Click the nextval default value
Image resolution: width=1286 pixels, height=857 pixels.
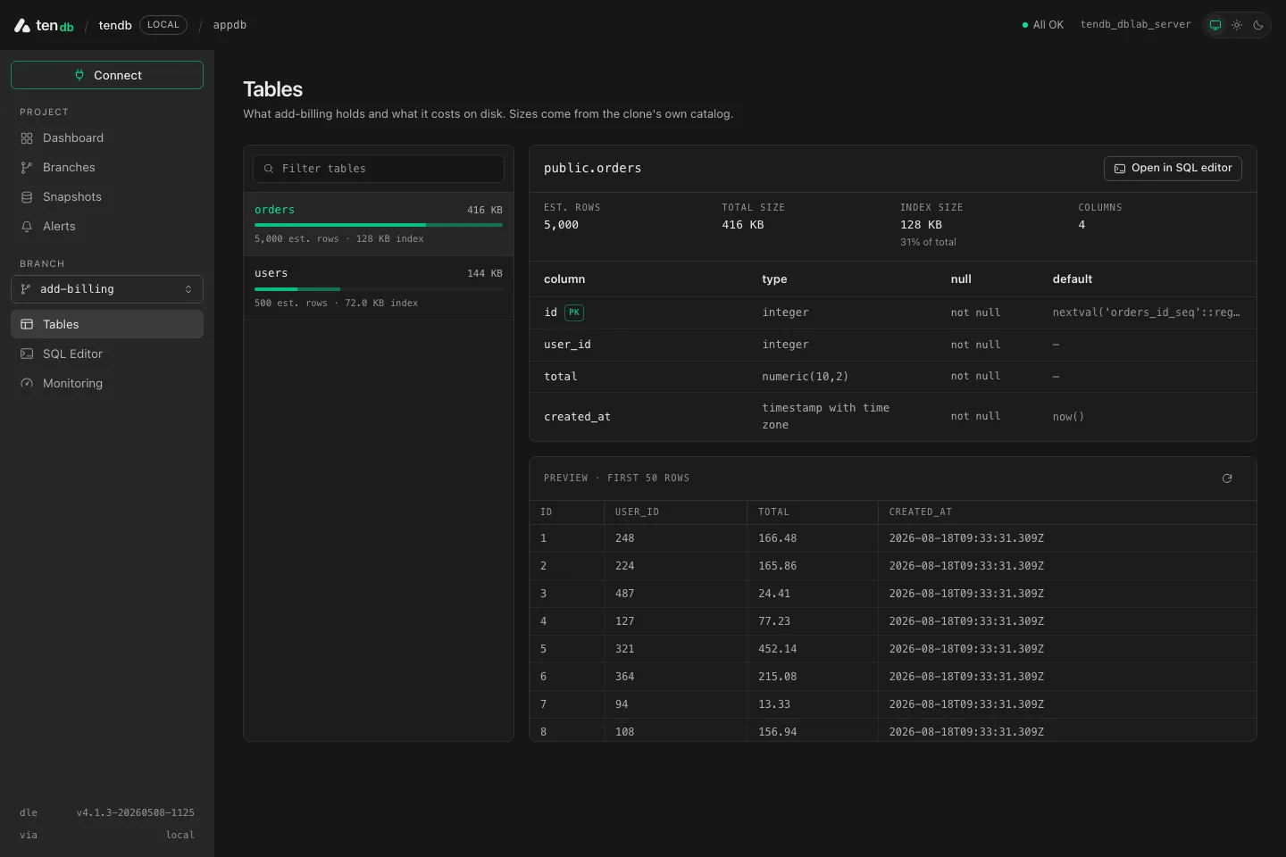(1146, 312)
